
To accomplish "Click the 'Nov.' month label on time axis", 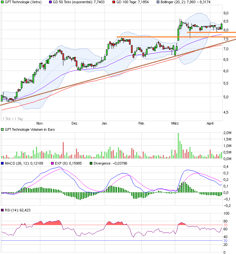I will [40, 124].
